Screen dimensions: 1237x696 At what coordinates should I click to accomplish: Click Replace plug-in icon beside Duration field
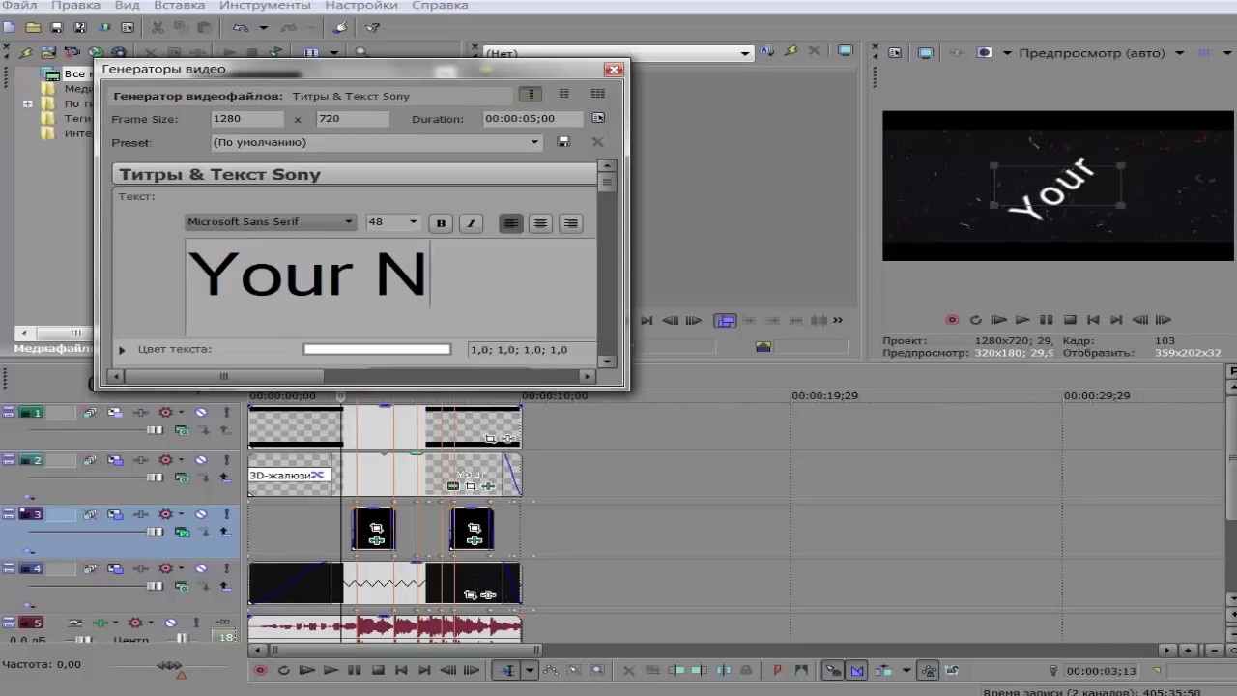[x=598, y=118]
